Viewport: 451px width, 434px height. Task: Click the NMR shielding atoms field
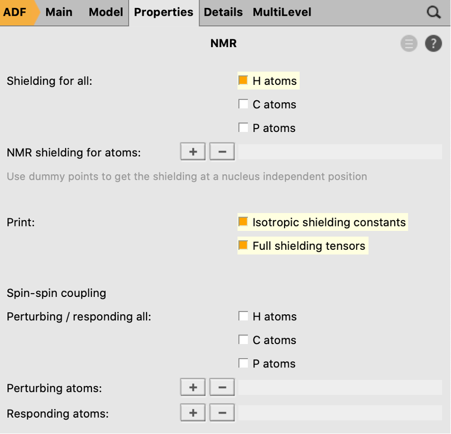(340, 152)
